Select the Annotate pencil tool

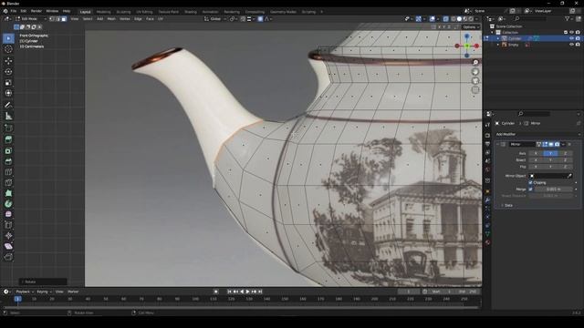click(8, 106)
